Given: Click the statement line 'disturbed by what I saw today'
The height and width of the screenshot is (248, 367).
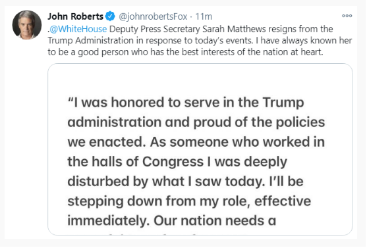Looking at the screenshot, I should (185, 182).
